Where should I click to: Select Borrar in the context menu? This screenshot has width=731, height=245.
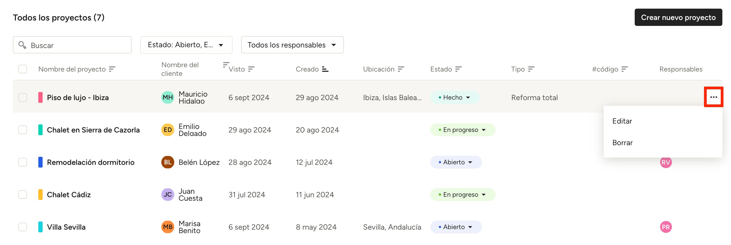pos(622,142)
